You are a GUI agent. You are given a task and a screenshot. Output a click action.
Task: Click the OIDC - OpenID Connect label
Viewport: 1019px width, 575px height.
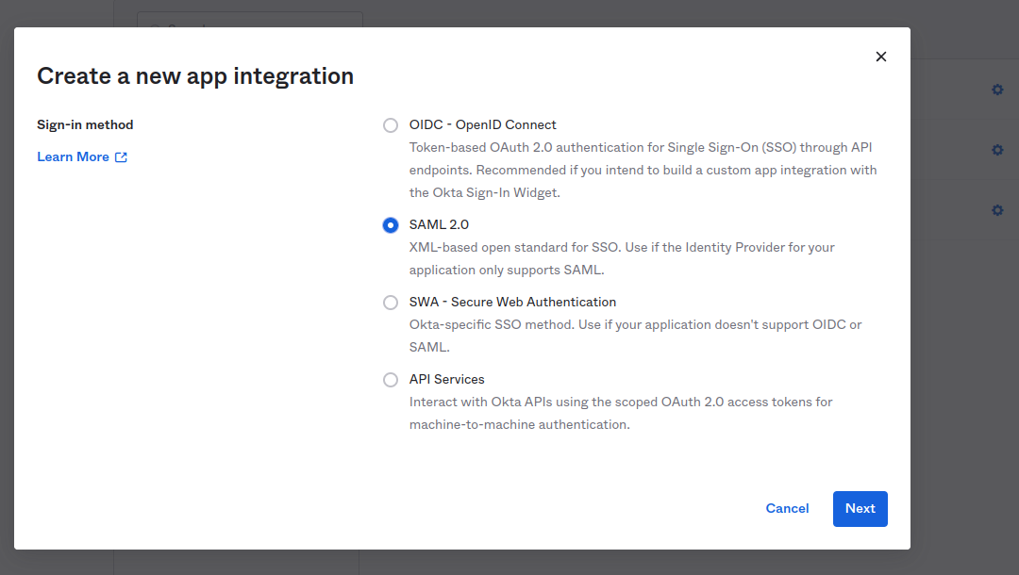click(482, 124)
